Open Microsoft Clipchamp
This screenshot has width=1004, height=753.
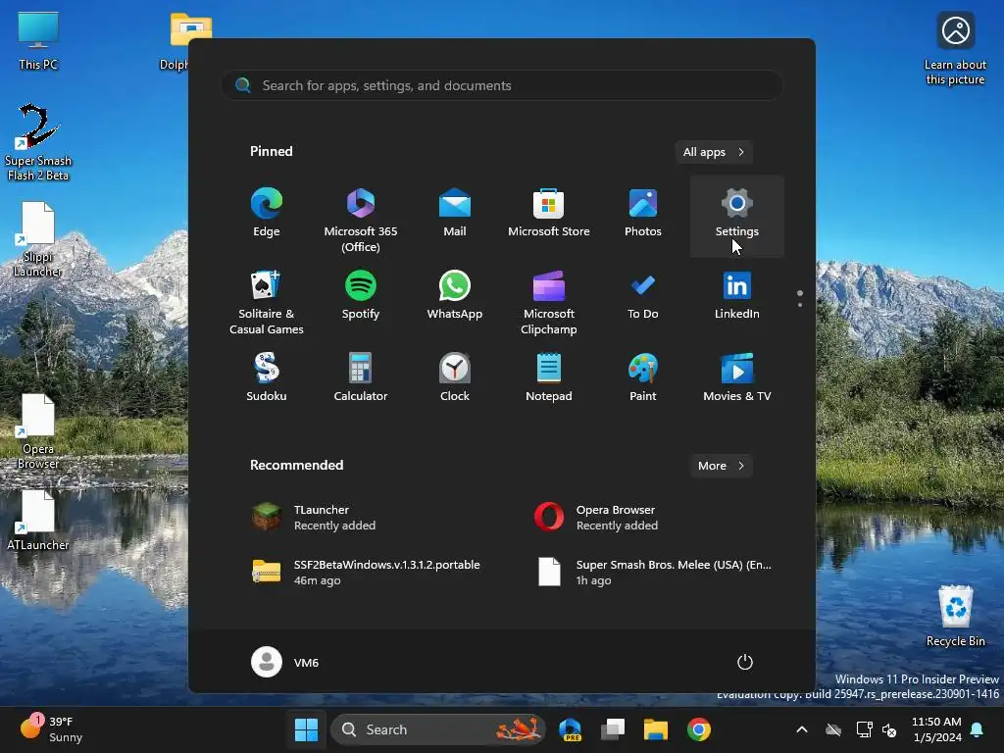pos(549,301)
